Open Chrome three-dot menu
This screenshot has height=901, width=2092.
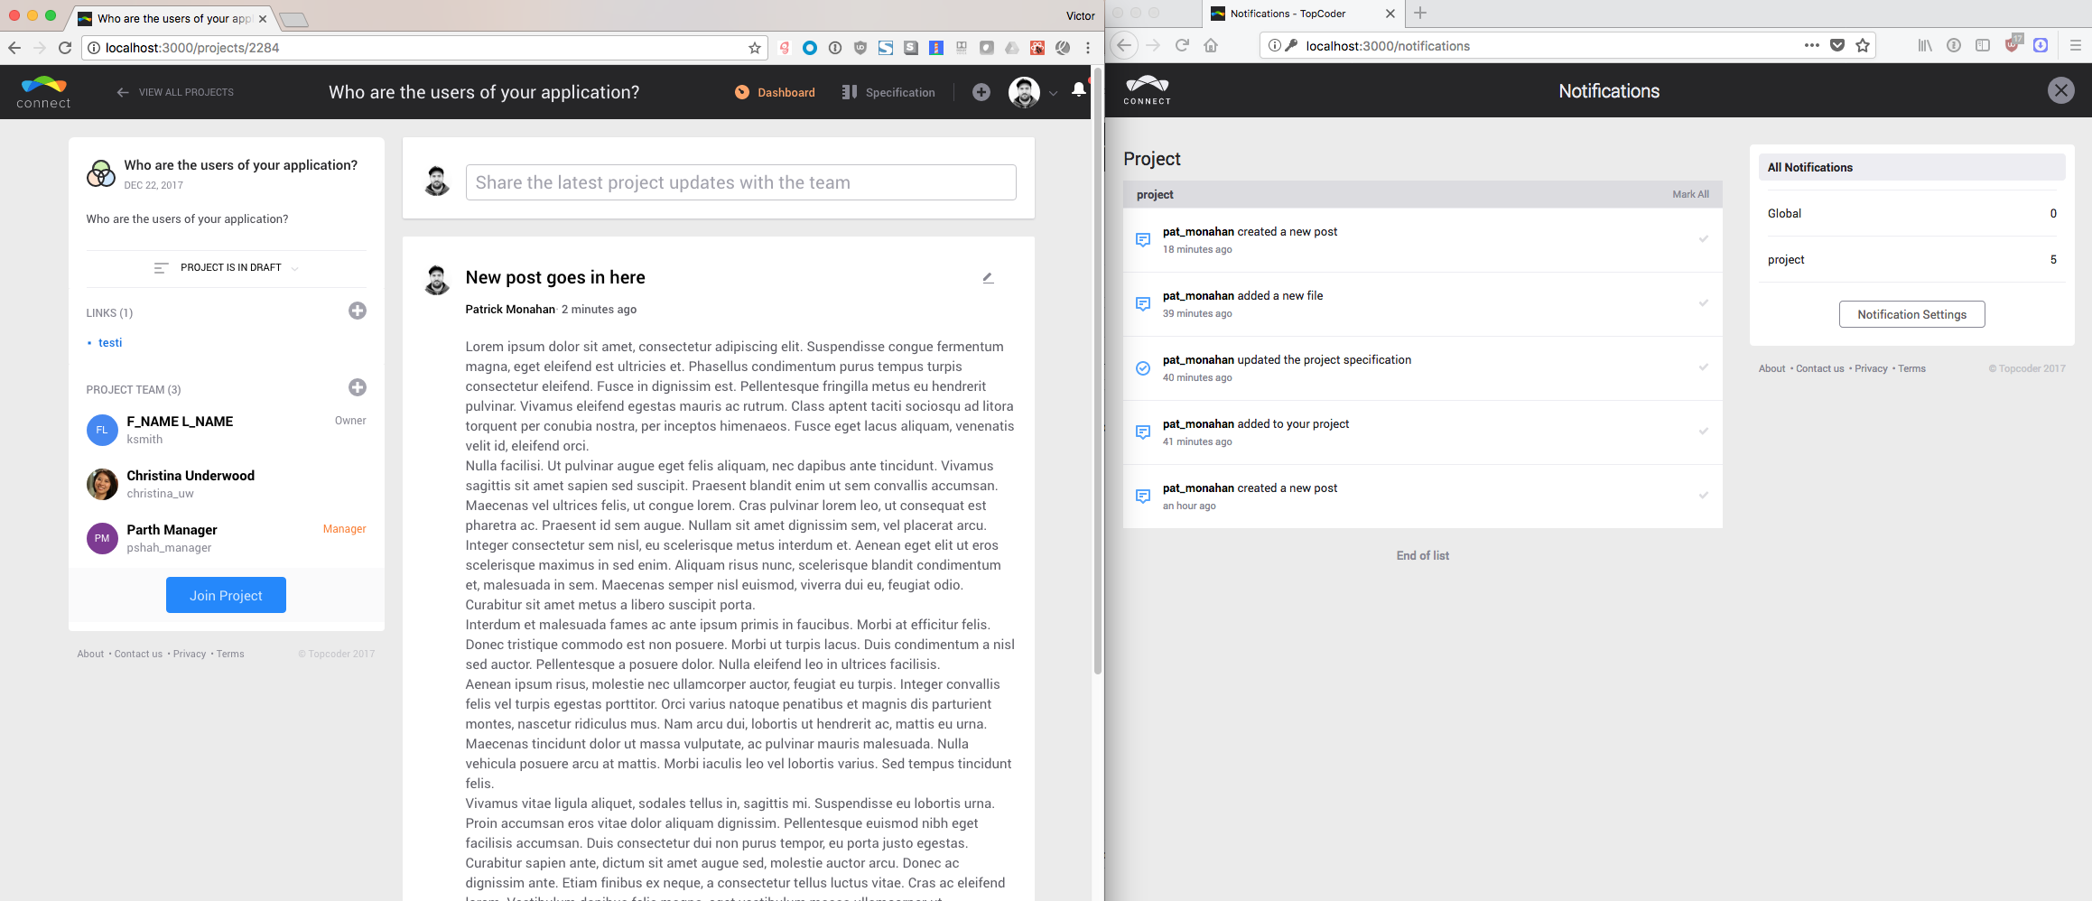coord(1088,48)
